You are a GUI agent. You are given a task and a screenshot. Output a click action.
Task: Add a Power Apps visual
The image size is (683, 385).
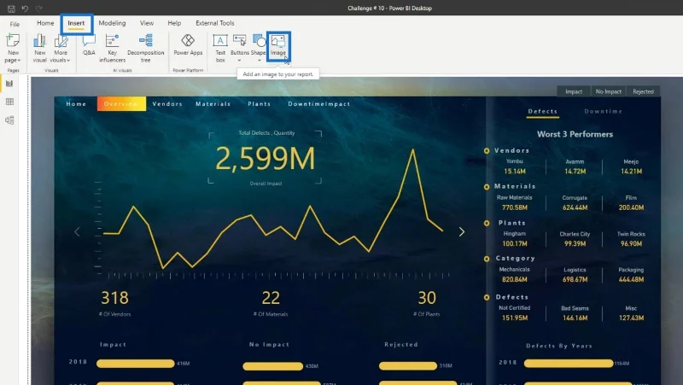tap(188, 45)
